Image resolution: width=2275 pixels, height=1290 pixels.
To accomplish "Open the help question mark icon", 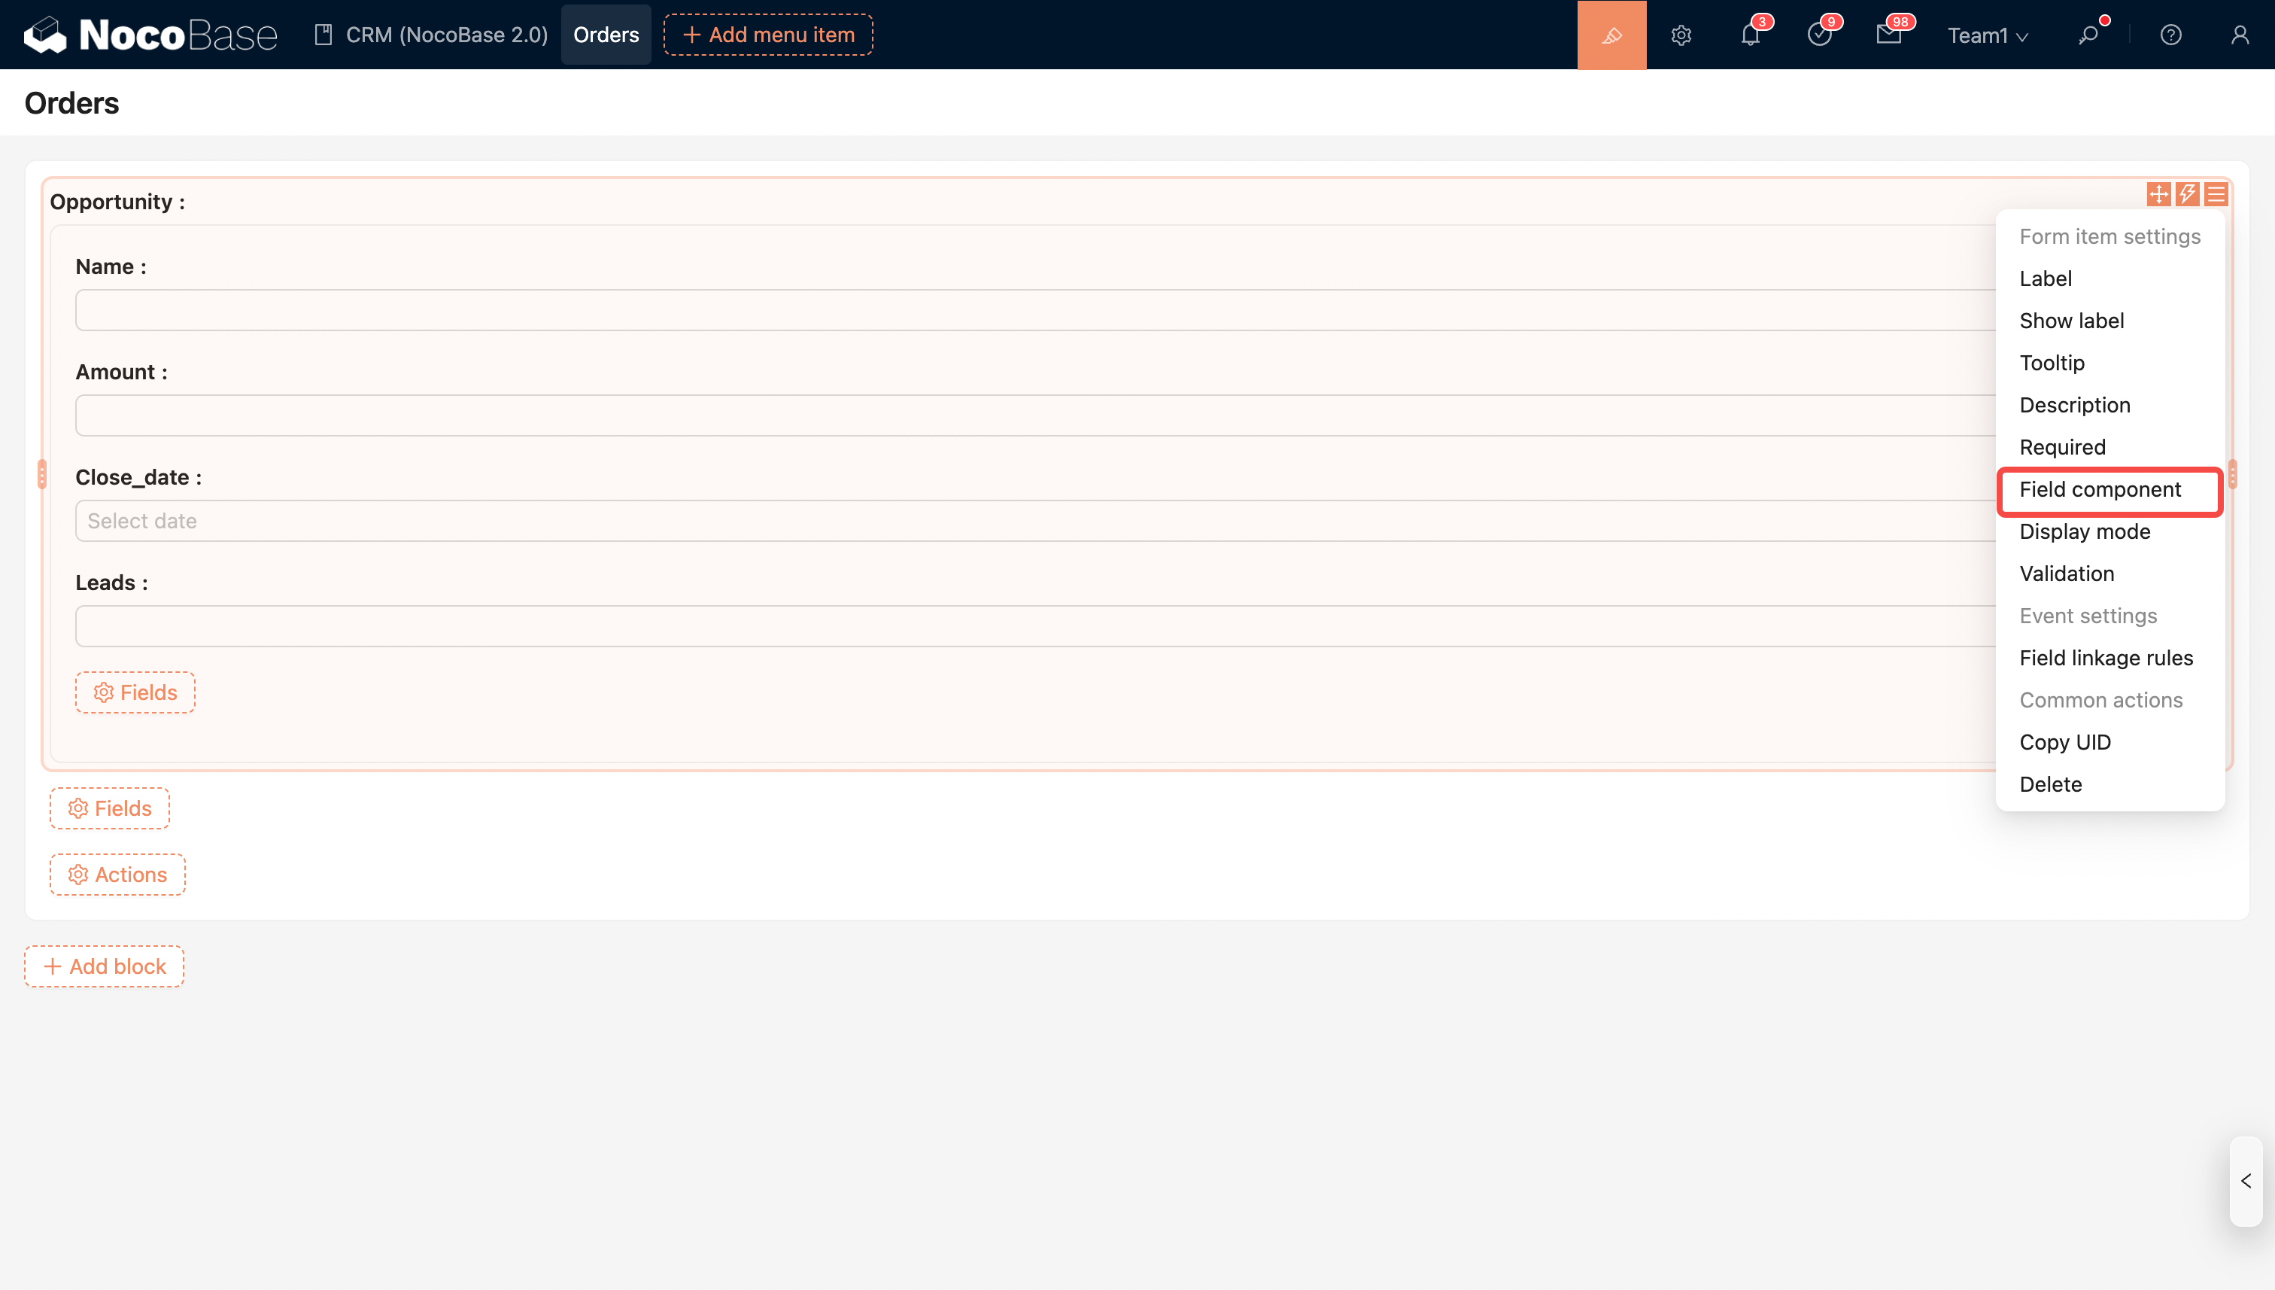I will 2170,35.
